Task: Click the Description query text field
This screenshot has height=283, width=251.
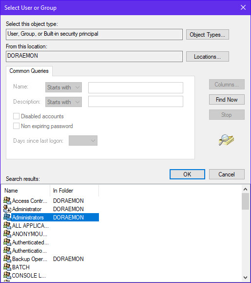Action: (x=135, y=102)
